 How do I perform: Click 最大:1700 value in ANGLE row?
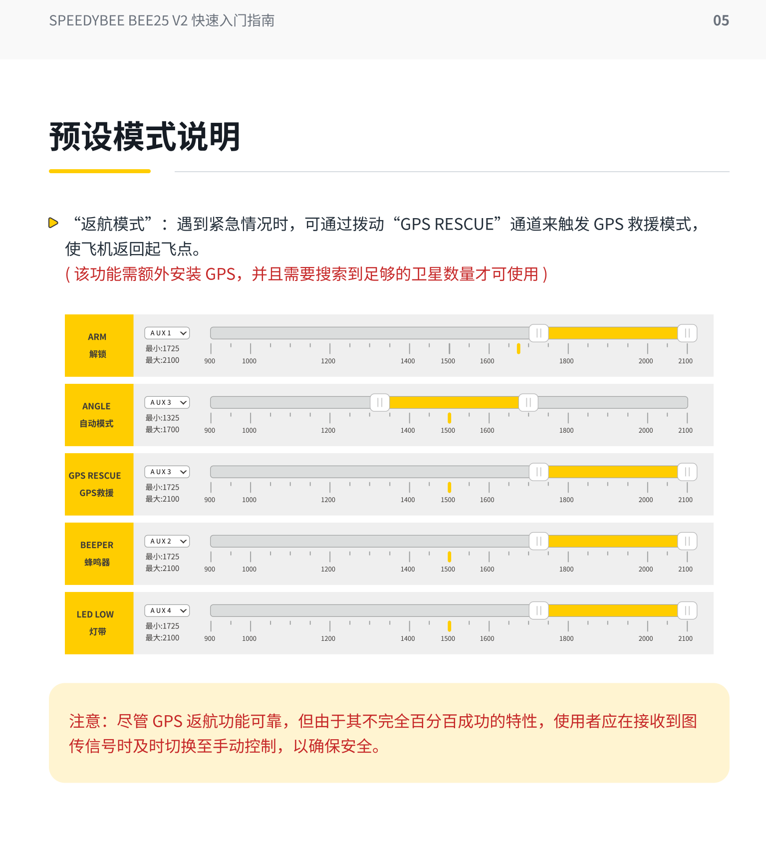[162, 429]
